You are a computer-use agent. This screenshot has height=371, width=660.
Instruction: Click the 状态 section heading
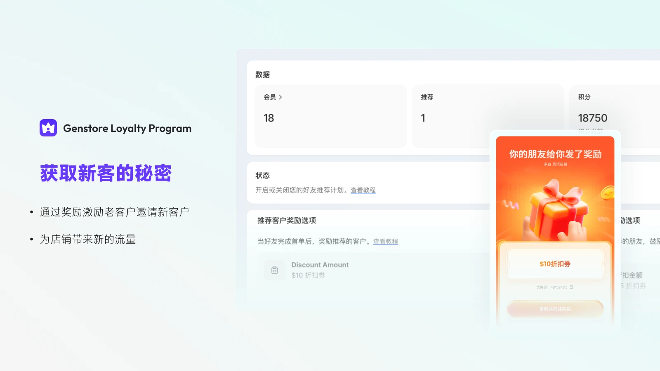tap(262, 175)
